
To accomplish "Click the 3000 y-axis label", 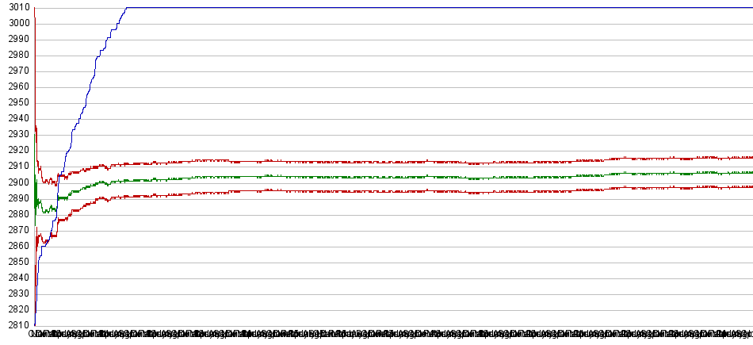I will [16, 24].
